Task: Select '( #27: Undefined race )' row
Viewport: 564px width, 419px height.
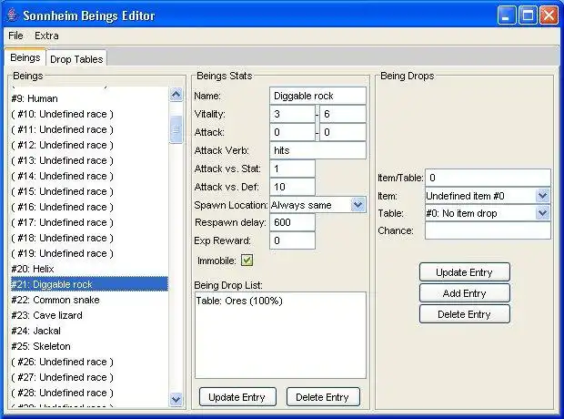Action: click(89, 377)
